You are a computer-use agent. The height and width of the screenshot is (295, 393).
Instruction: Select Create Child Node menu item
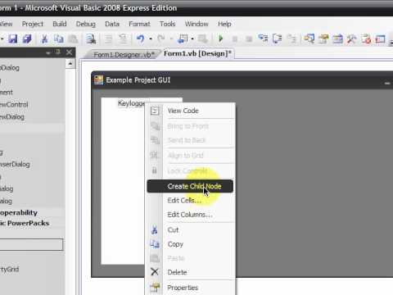(x=190, y=186)
